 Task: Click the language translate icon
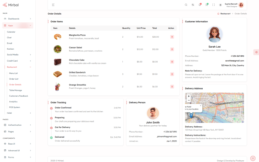193,5
